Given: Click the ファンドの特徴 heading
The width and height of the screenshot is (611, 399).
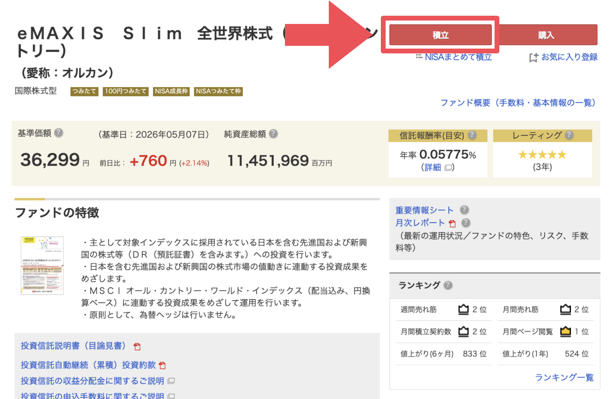Looking at the screenshot, I should [57, 213].
